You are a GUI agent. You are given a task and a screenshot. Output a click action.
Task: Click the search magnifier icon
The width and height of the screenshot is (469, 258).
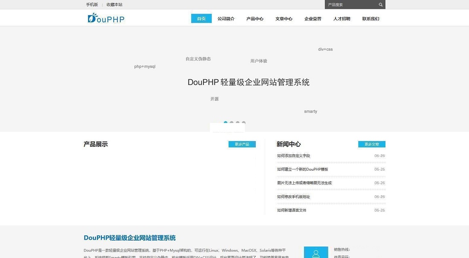pyautogui.click(x=380, y=5)
